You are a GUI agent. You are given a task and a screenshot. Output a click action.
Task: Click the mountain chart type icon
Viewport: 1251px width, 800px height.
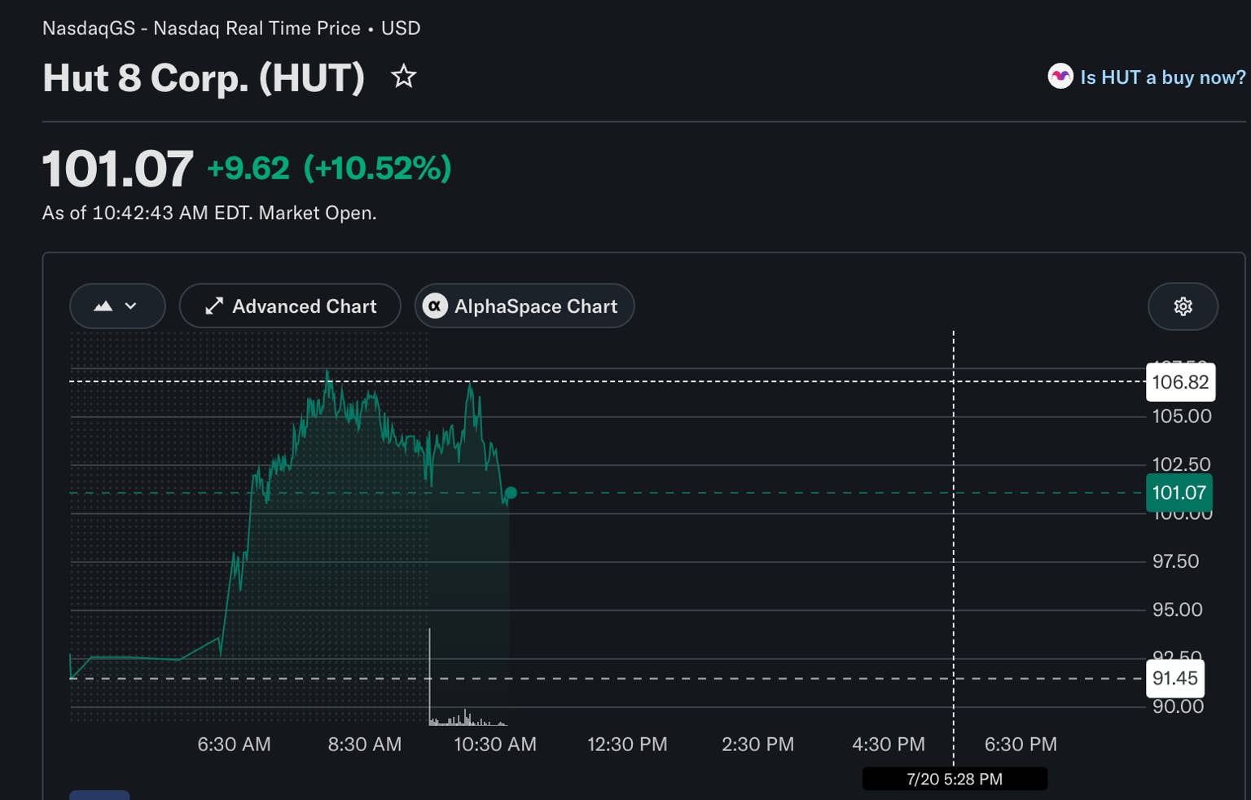103,306
